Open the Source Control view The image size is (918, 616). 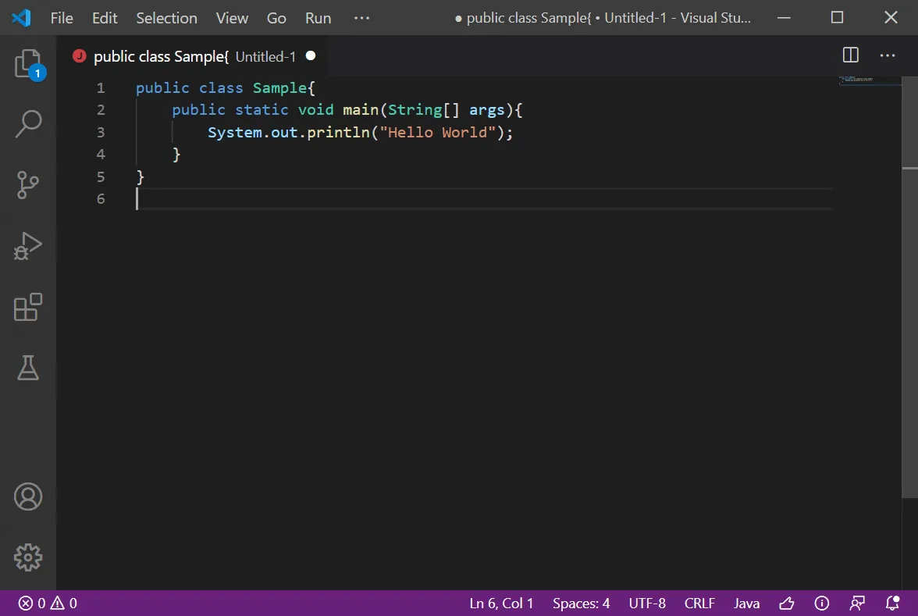click(28, 185)
